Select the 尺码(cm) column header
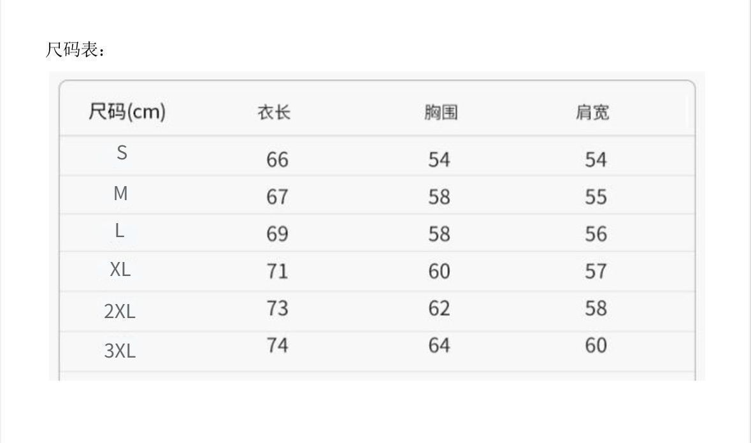The image size is (751, 443). (x=127, y=112)
